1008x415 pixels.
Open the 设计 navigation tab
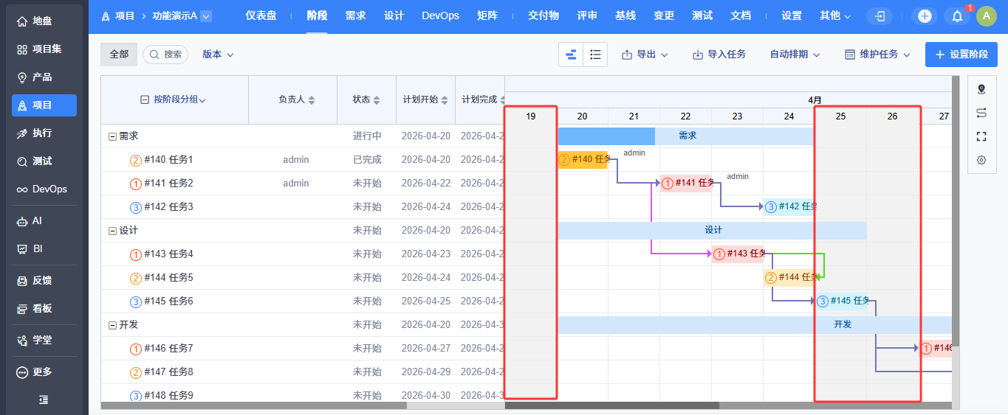pos(394,16)
